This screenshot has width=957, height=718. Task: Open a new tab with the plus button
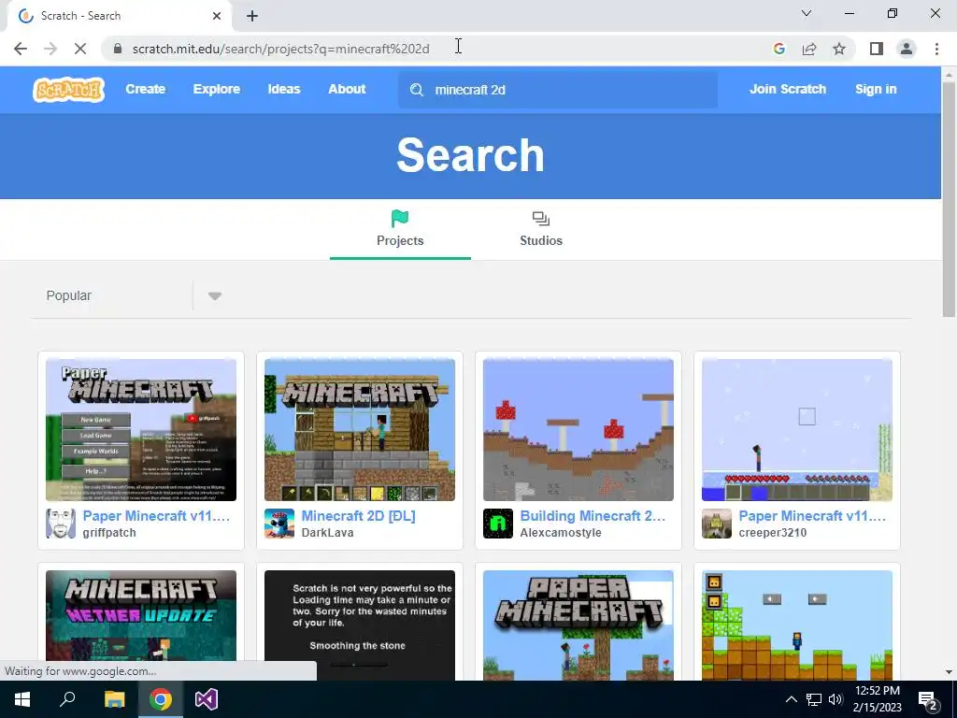(252, 16)
